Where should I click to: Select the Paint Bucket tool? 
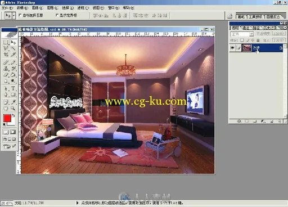[x=13, y=75]
